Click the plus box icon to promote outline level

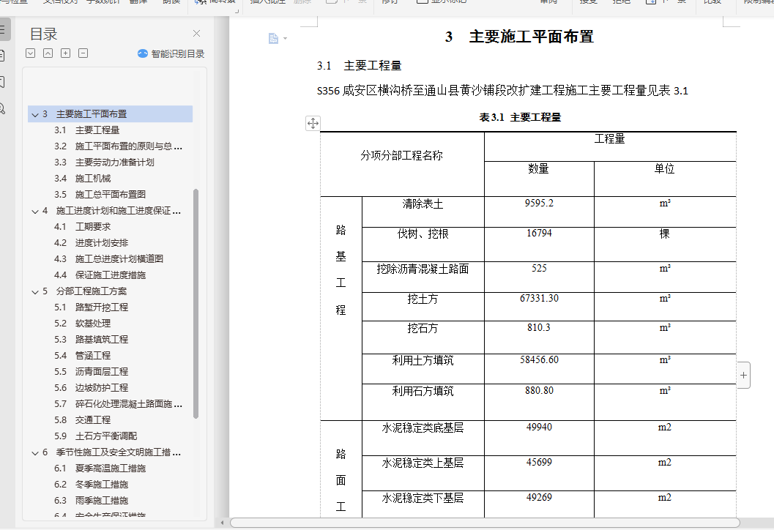coord(66,53)
